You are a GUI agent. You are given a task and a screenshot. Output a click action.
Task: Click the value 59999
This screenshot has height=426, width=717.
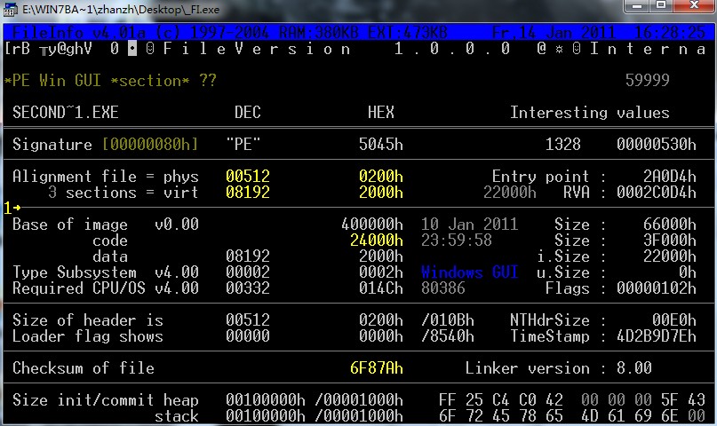coord(647,81)
